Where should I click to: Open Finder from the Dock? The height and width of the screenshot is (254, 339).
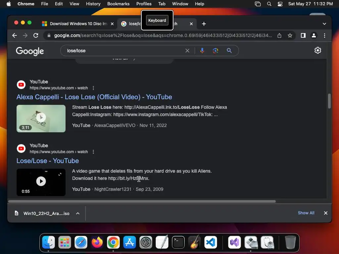(x=48, y=242)
